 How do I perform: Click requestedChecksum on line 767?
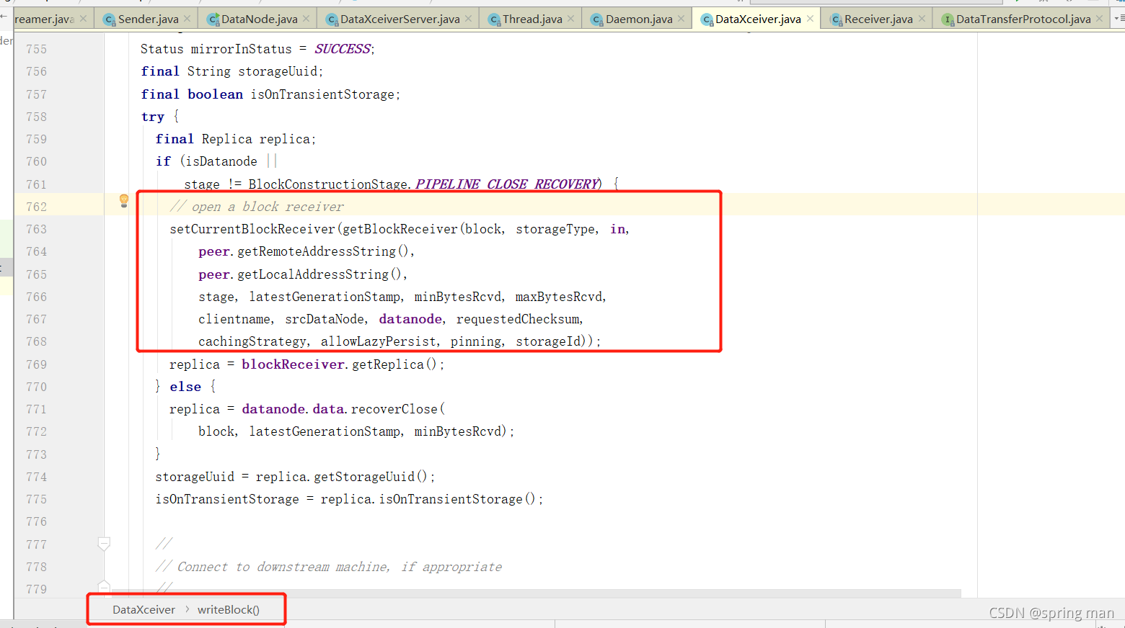pos(517,319)
